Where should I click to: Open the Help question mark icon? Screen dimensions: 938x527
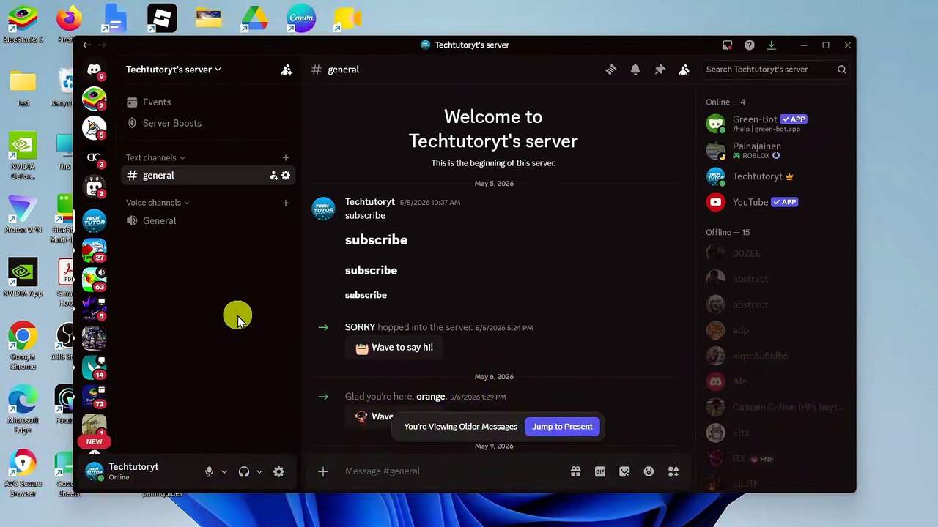pyautogui.click(x=749, y=45)
